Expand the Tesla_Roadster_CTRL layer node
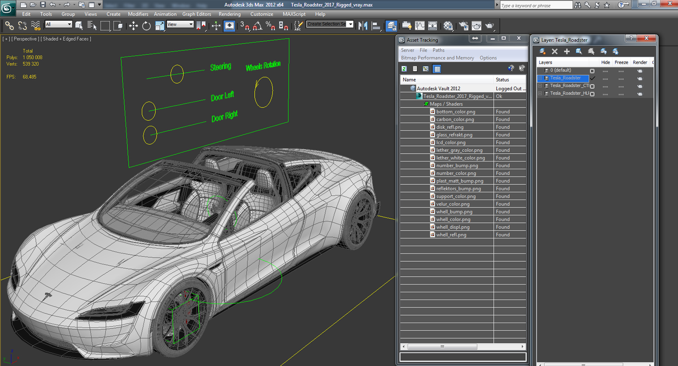Screen dimensions: 678x366 coord(541,86)
